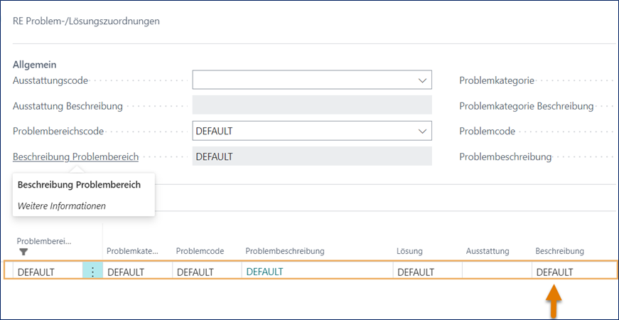619x320 pixels.
Task: Click the Lösung column header
Action: point(409,251)
